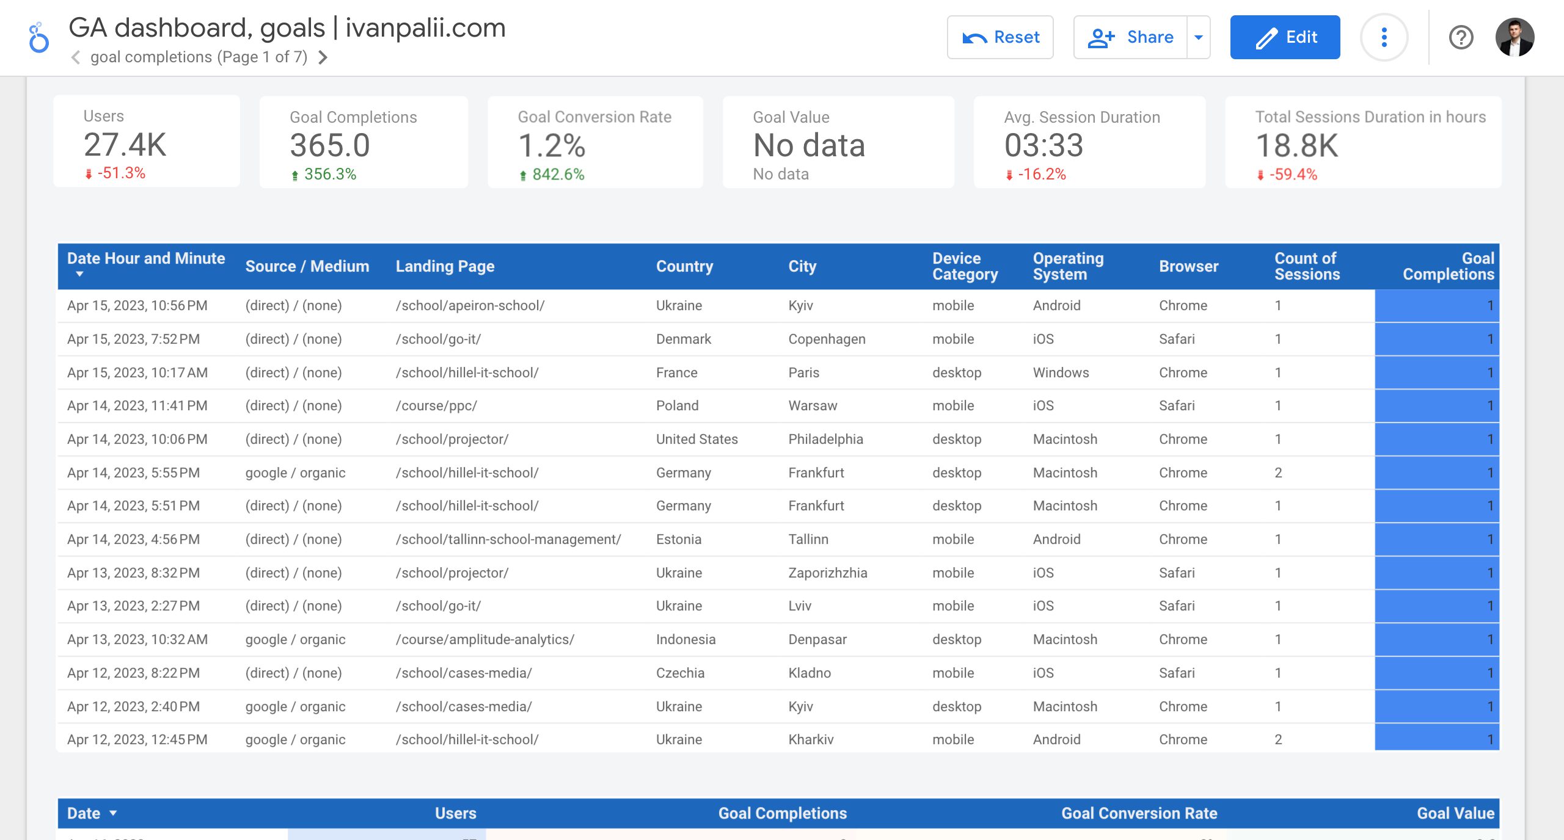Expand the Share dropdown arrow

1199,37
